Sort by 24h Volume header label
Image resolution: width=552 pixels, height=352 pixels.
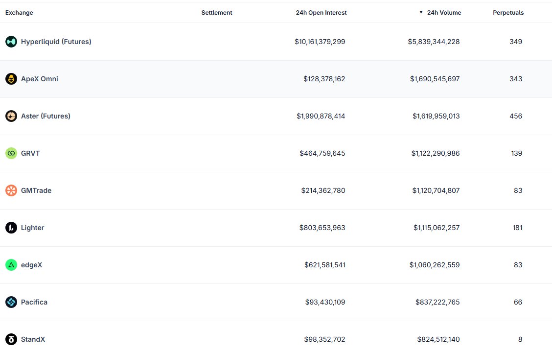tap(444, 13)
